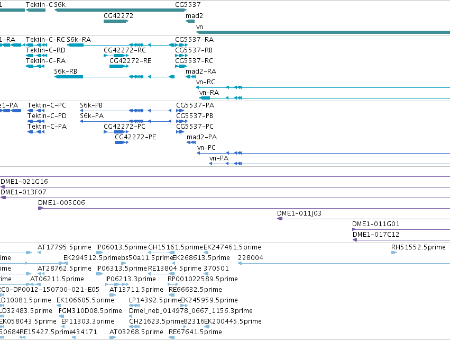Click transcript CG42272-RE label

pyautogui.click(x=131, y=61)
